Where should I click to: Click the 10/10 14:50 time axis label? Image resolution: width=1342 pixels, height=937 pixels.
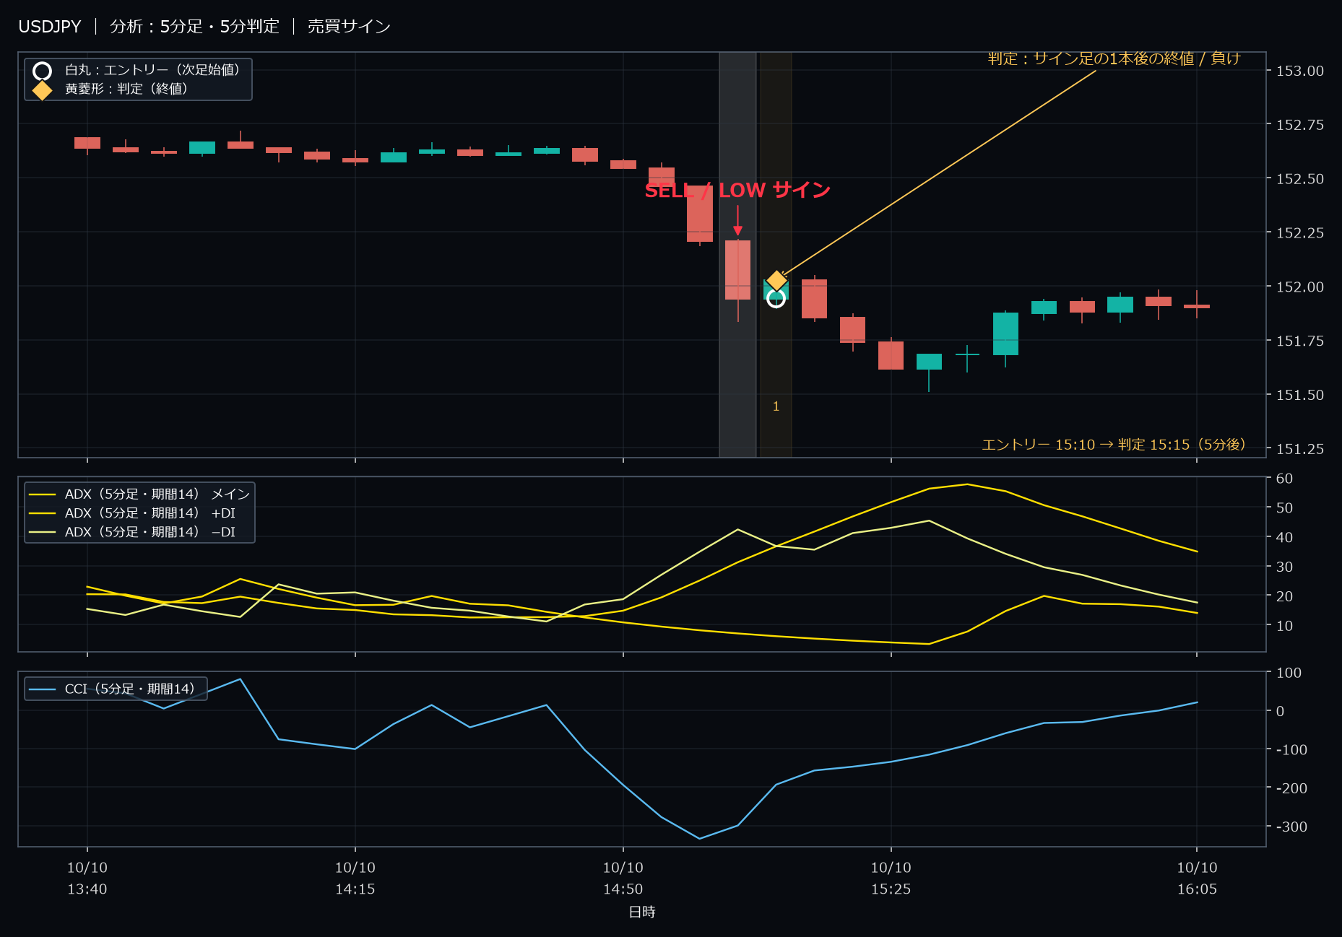pyautogui.click(x=623, y=879)
